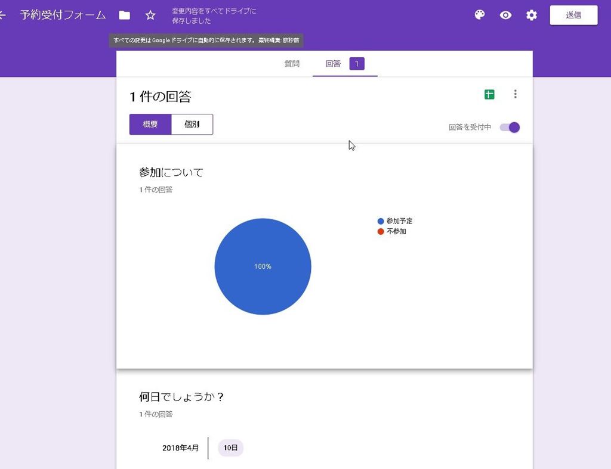Show the 概要 summary view

pyautogui.click(x=150, y=125)
